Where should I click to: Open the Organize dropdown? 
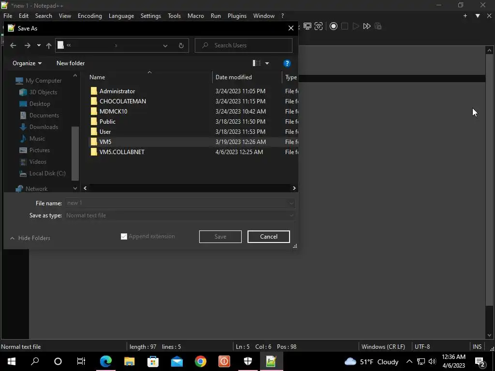27,63
